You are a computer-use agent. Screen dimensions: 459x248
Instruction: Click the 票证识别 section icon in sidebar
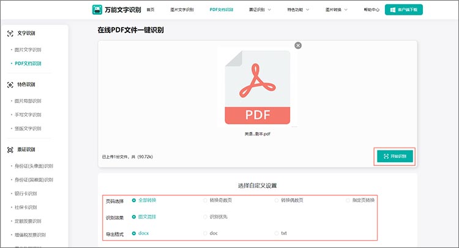(x=10, y=149)
